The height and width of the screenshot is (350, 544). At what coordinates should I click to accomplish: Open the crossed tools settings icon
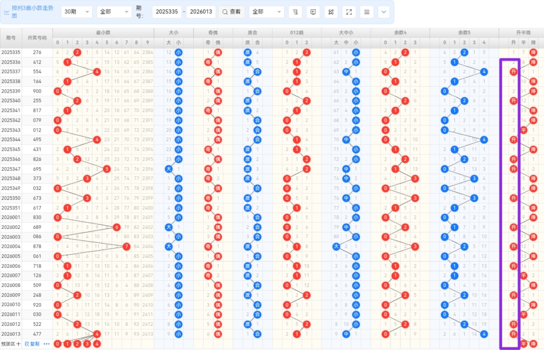[x=331, y=12]
